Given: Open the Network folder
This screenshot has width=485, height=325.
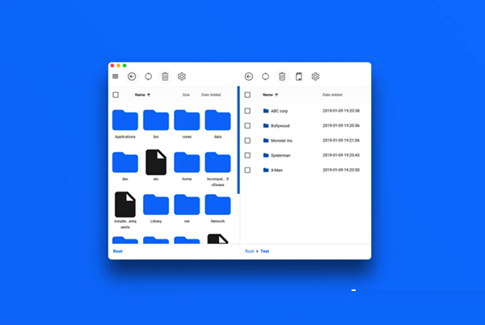Looking at the screenshot, I should click(x=217, y=205).
